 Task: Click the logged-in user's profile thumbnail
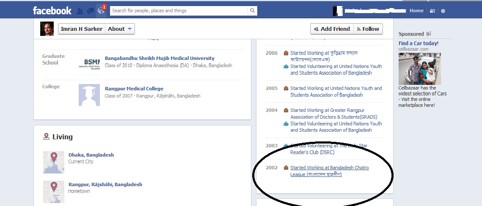338,11
